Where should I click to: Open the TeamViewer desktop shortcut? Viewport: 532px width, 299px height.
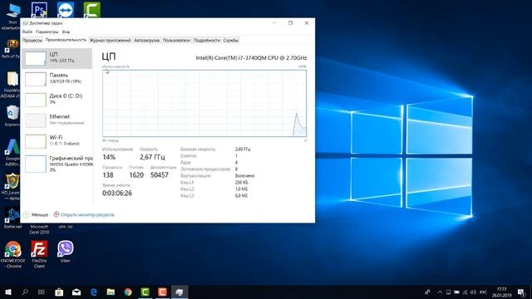coord(66,9)
